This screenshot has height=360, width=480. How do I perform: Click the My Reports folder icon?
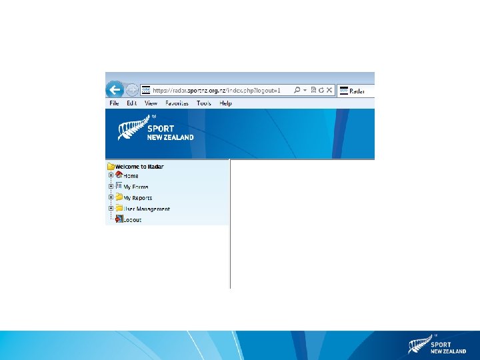(119, 197)
